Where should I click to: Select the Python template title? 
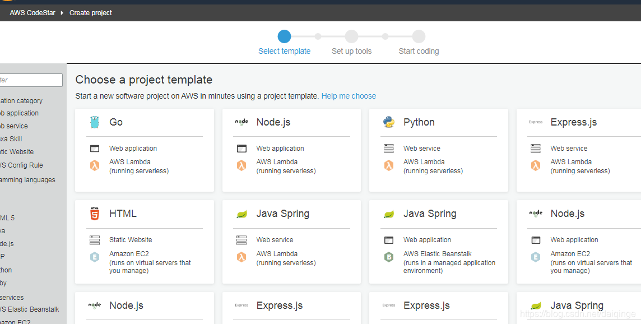(419, 122)
